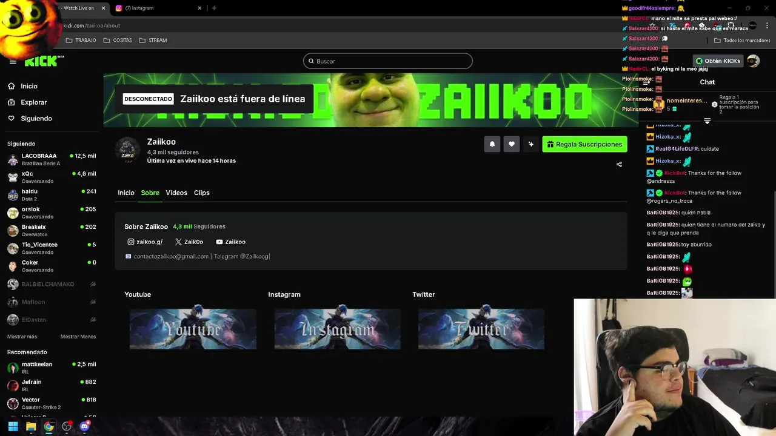Toggle notification bell for Zaiikoo

pyautogui.click(x=492, y=144)
